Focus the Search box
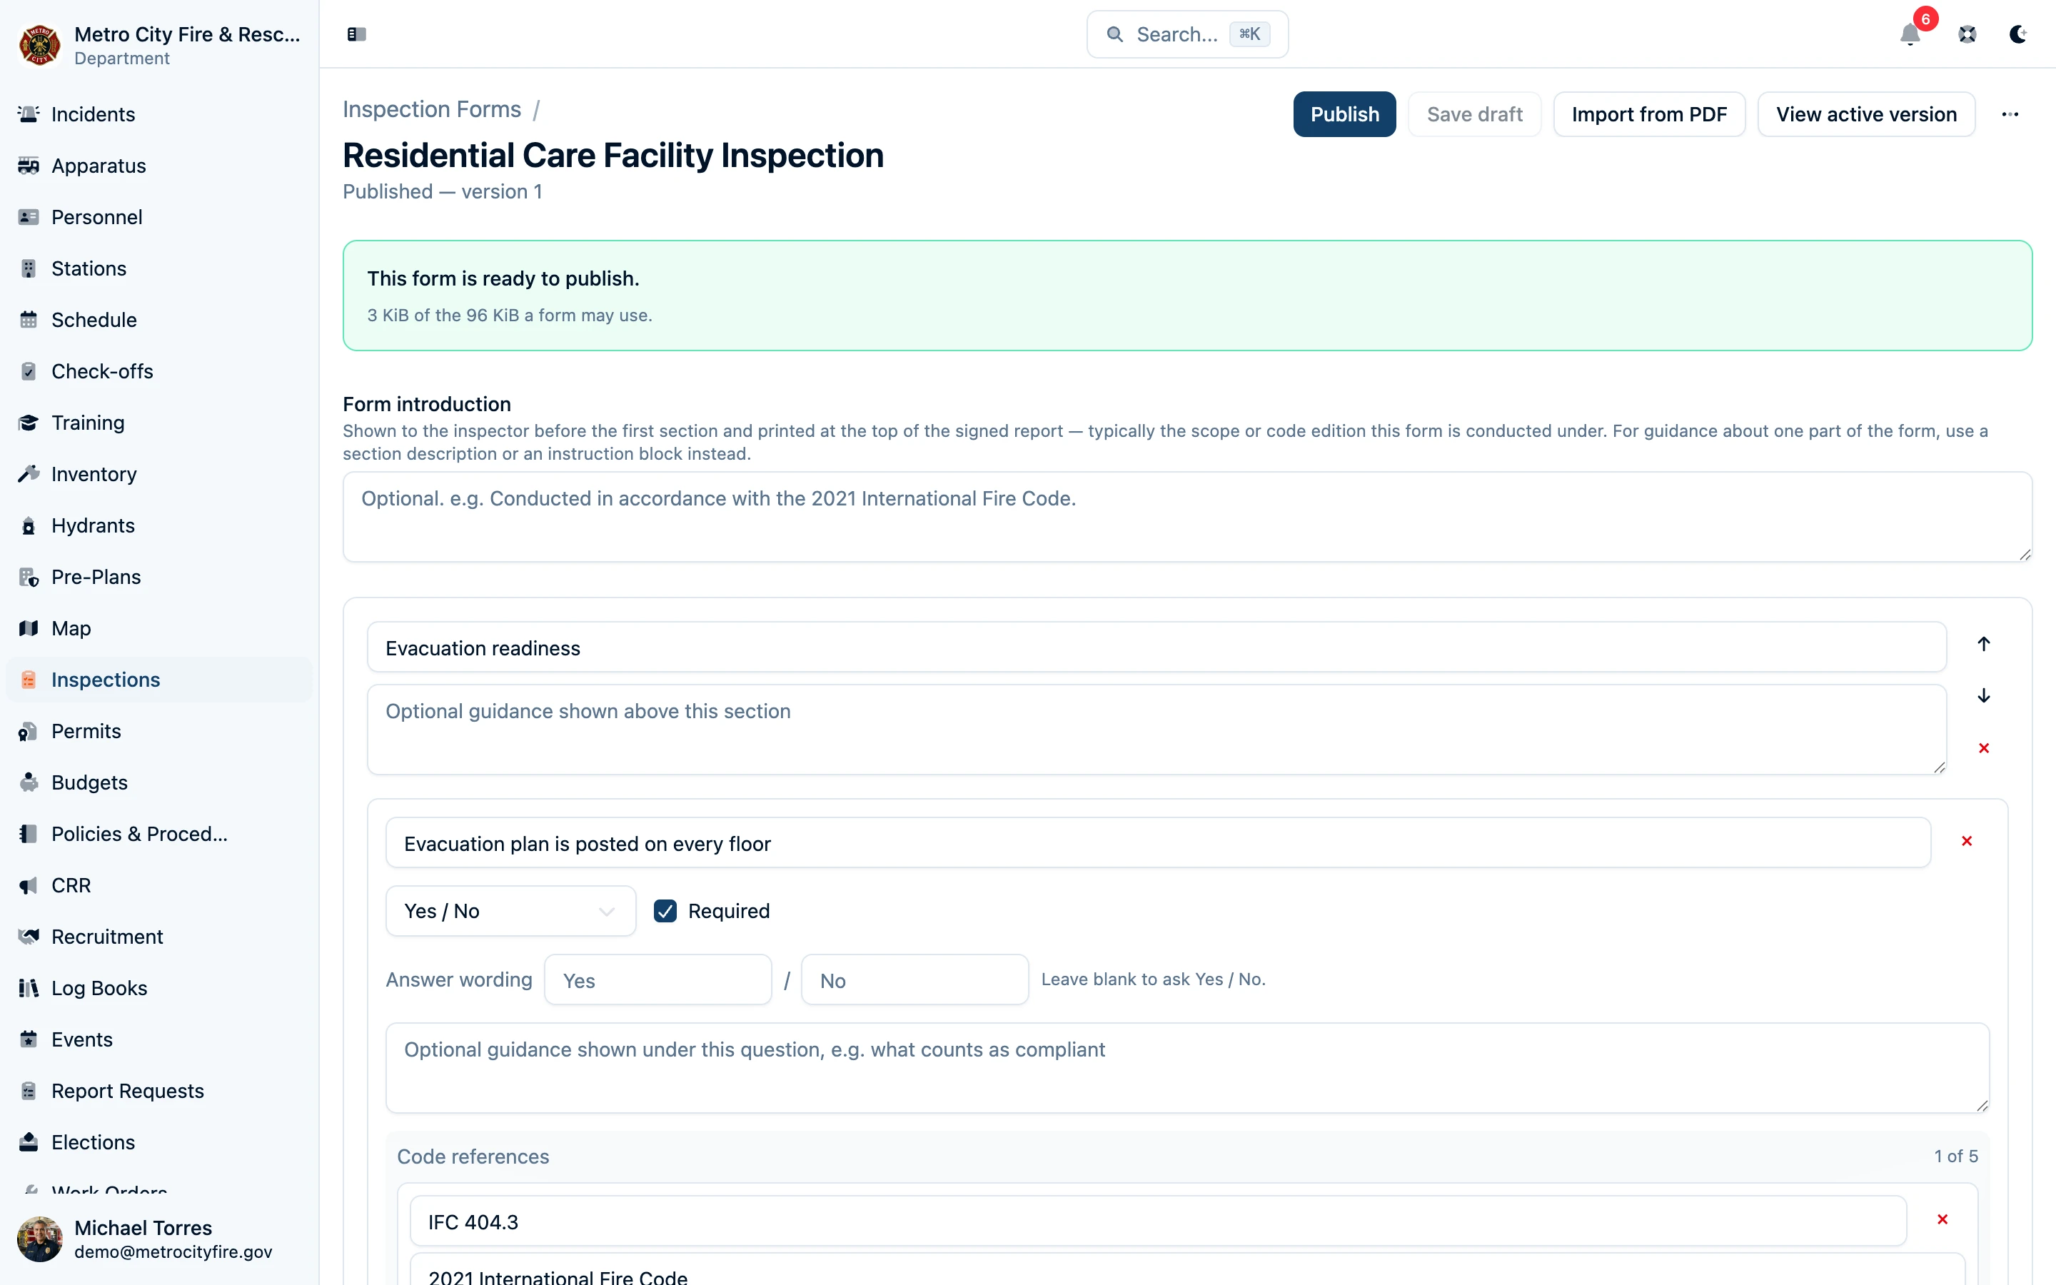Image resolution: width=2056 pixels, height=1285 pixels. tap(1187, 34)
